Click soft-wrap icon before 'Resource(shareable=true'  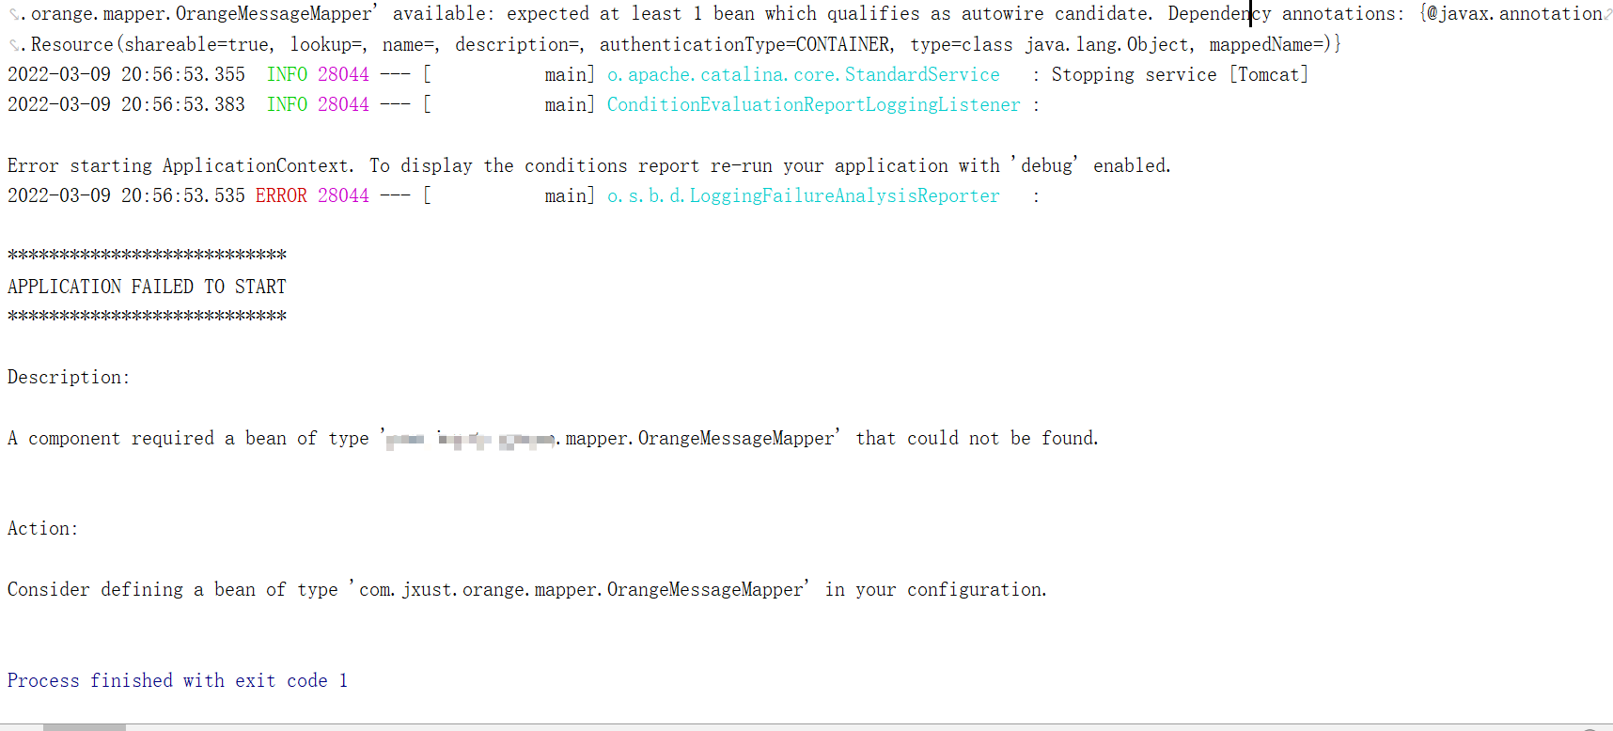[14, 45]
